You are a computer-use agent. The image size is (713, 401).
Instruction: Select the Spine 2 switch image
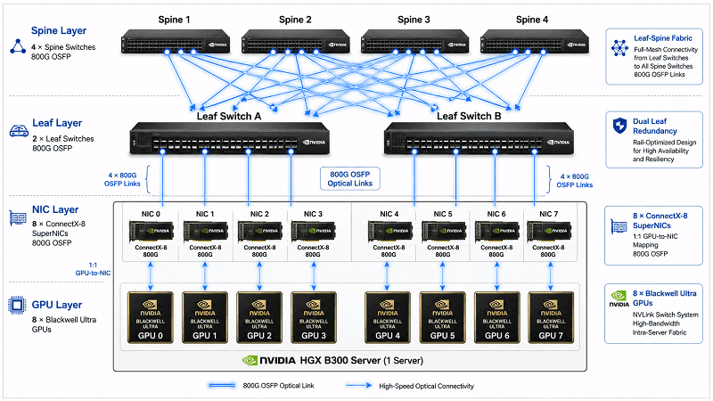click(x=296, y=42)
